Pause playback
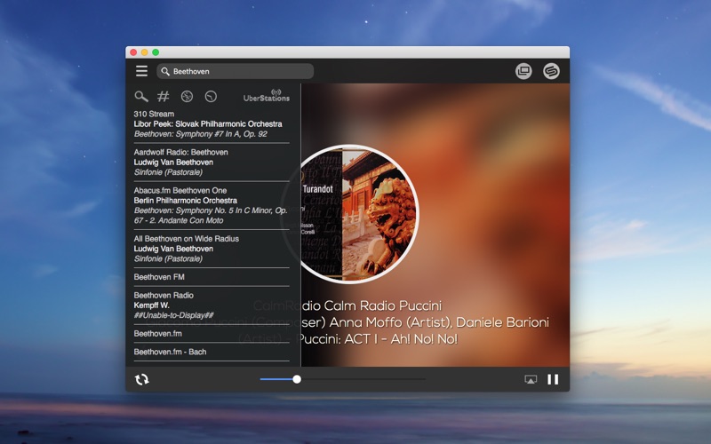Viewport: 711px width, 444px height. click(553, 379)
